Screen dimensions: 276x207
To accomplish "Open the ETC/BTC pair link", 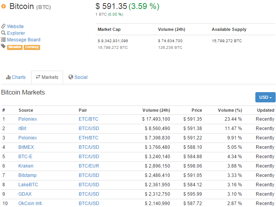I will 88,119.
